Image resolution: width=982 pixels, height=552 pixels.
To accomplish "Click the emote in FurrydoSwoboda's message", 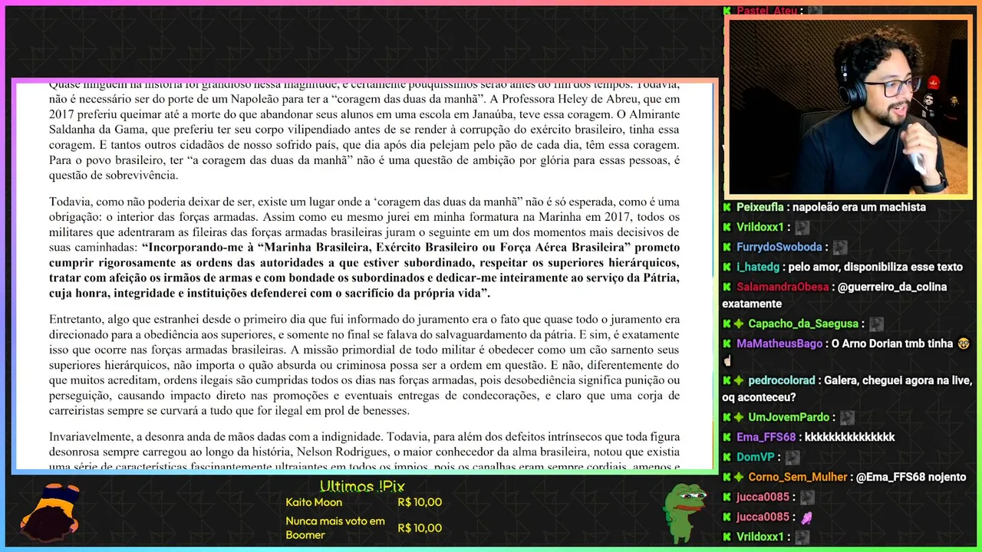I will [x=840, y=248].
